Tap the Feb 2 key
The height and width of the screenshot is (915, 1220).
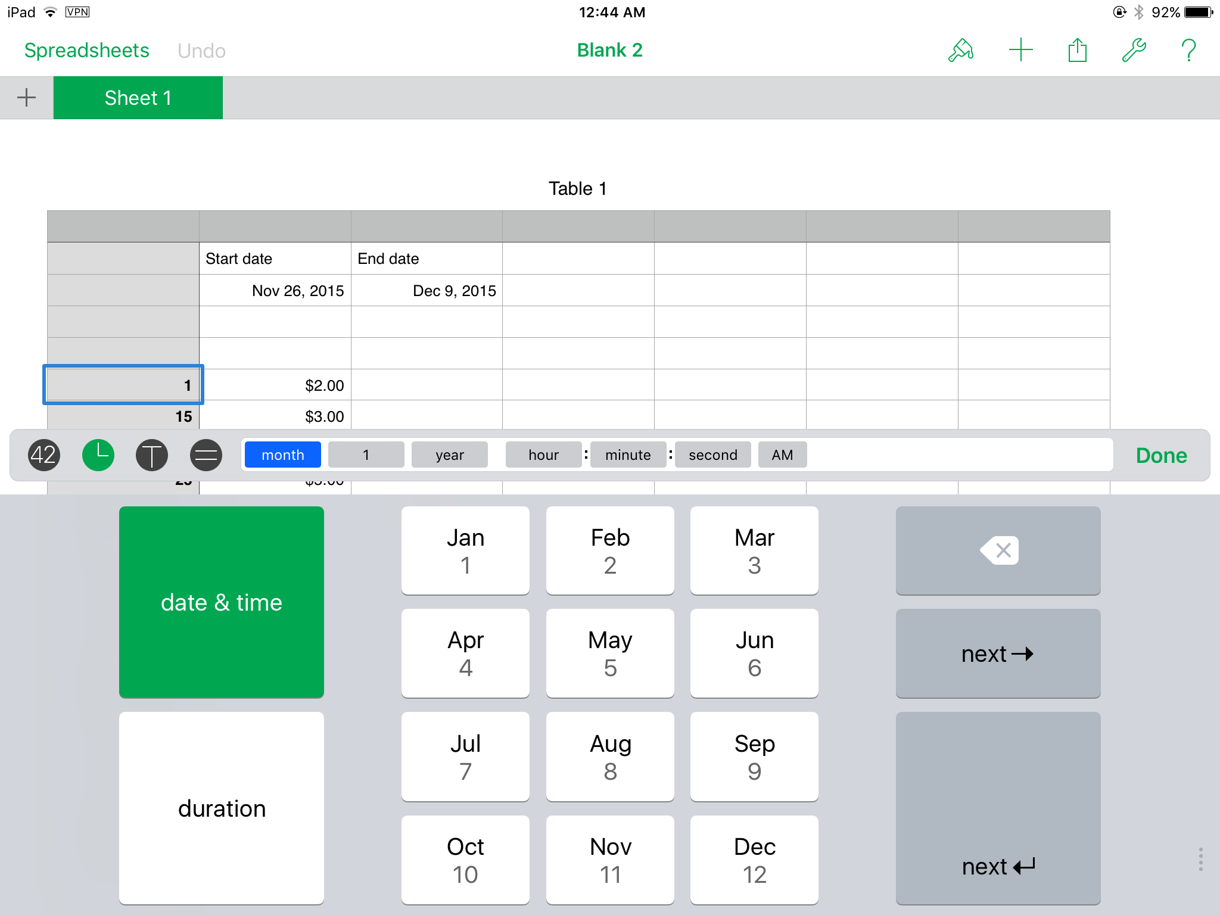coord(610,550)
